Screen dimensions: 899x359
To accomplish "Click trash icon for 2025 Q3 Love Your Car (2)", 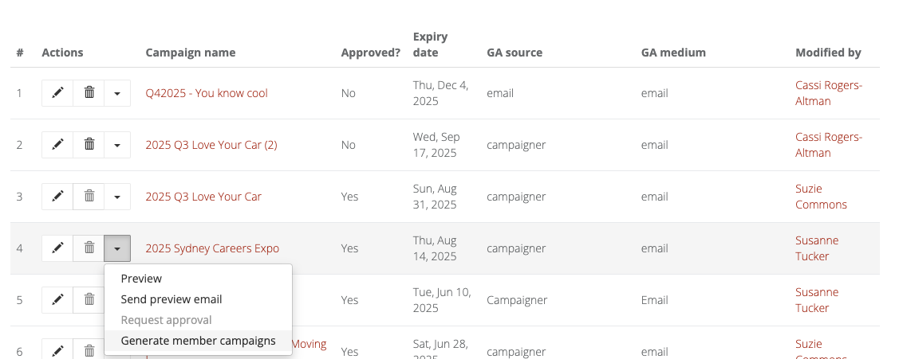I will coord(89,145).
